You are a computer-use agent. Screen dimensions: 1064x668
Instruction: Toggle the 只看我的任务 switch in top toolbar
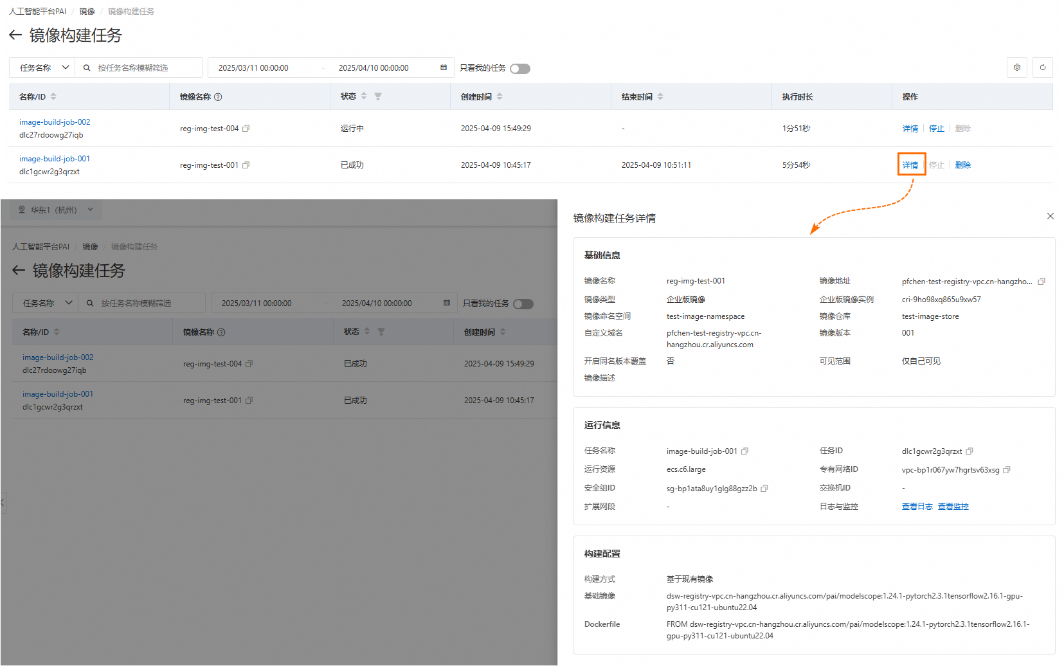(x=520, y=69)
